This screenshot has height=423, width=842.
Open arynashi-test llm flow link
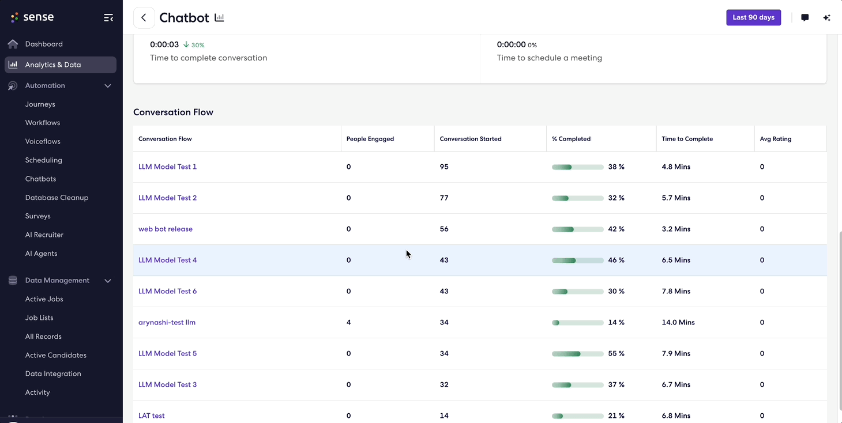(167, 322)
